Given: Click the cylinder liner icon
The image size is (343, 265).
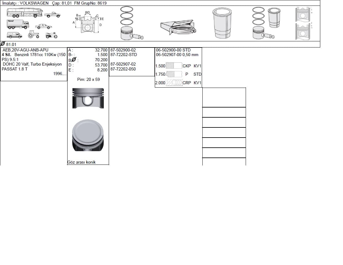Looking at the screenshot, I should point(222,23).
